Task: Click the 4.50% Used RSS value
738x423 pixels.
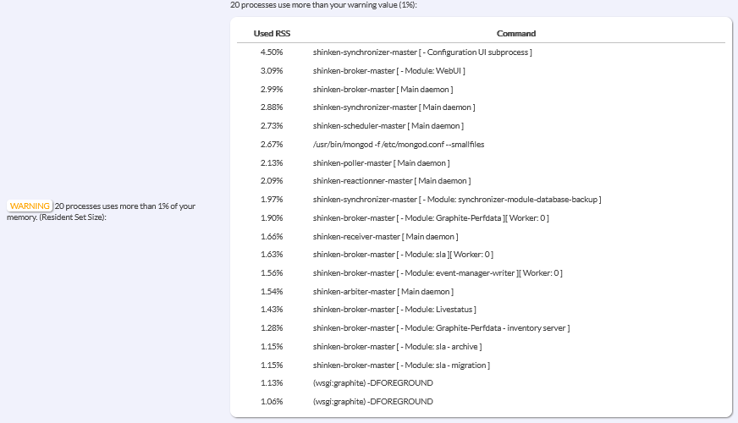Action: tap(271, 52)
